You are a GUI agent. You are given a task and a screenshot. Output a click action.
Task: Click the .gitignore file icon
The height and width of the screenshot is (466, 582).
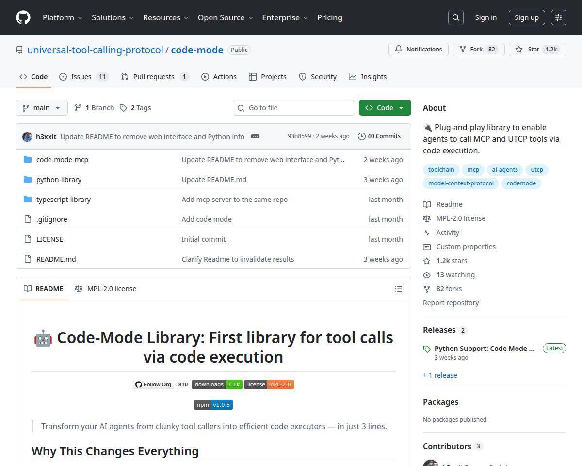[28, 219]
